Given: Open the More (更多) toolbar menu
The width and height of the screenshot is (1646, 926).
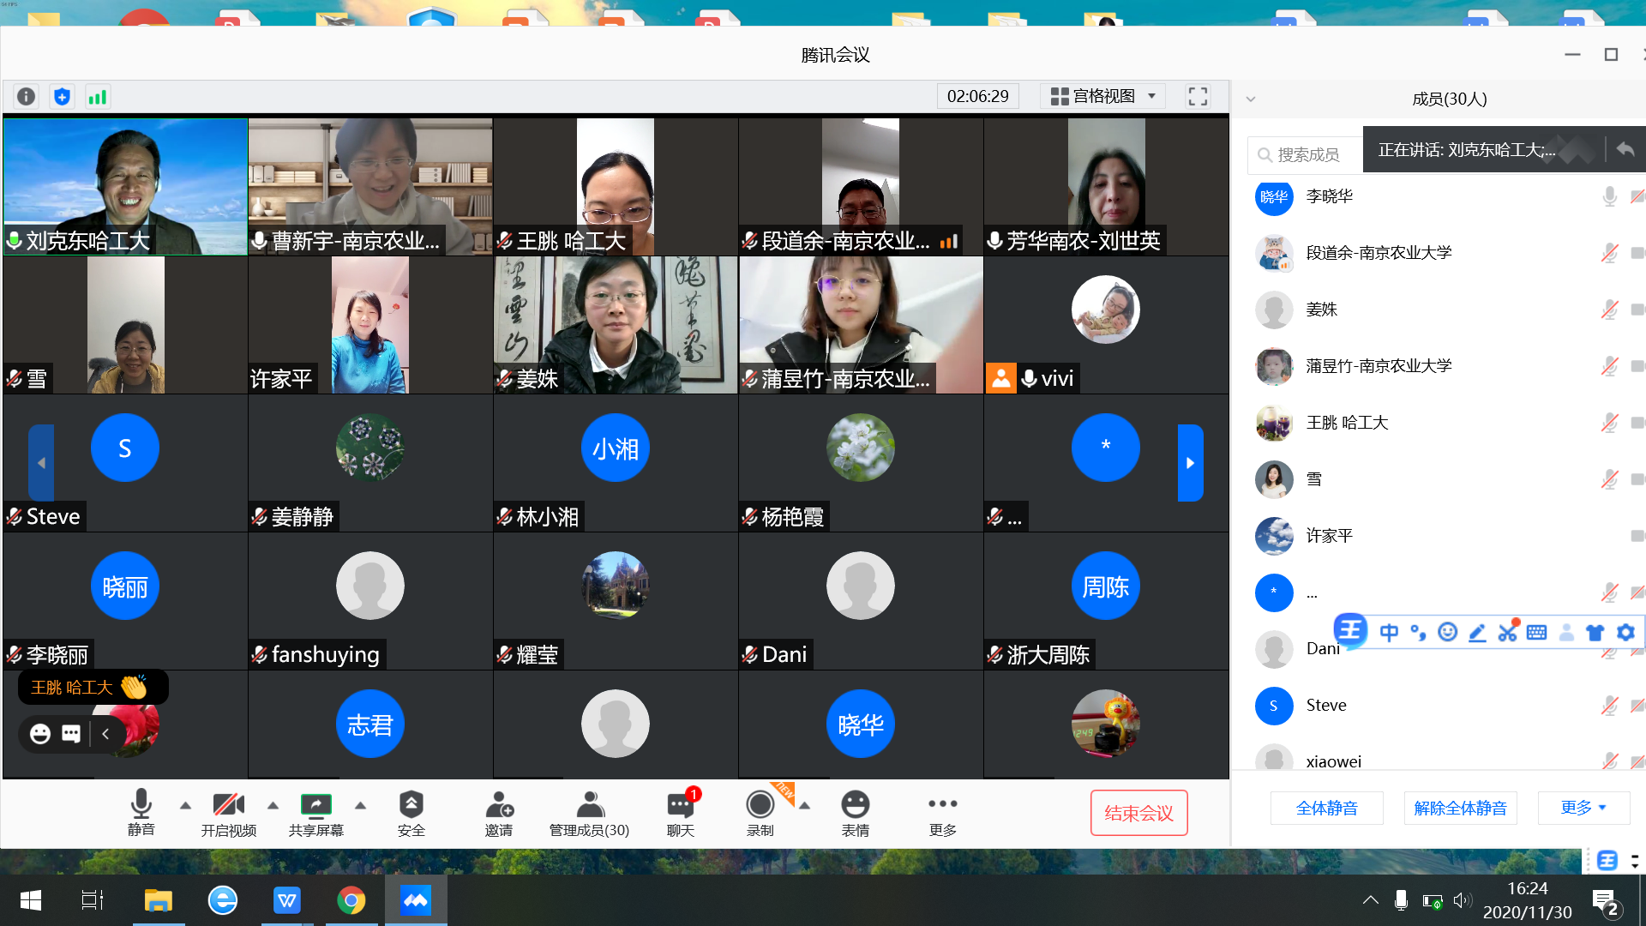Looking at the screenshot, I should (942, 813).
